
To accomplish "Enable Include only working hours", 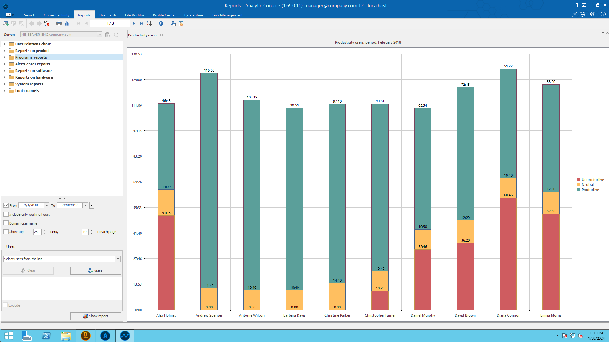I will click(6, 214).
